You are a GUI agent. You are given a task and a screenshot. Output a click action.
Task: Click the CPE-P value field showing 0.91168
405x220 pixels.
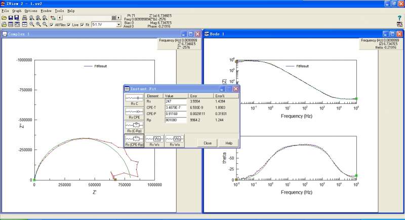coord(176,114)
